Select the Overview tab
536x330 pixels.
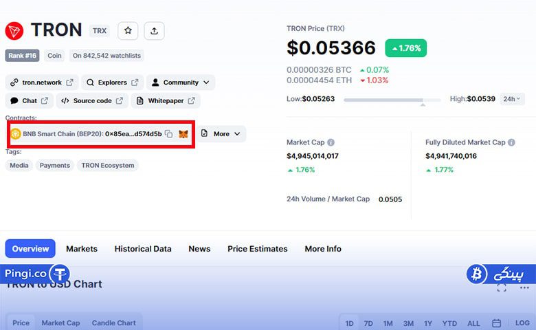pyautogui.click(x=30, y=249)
